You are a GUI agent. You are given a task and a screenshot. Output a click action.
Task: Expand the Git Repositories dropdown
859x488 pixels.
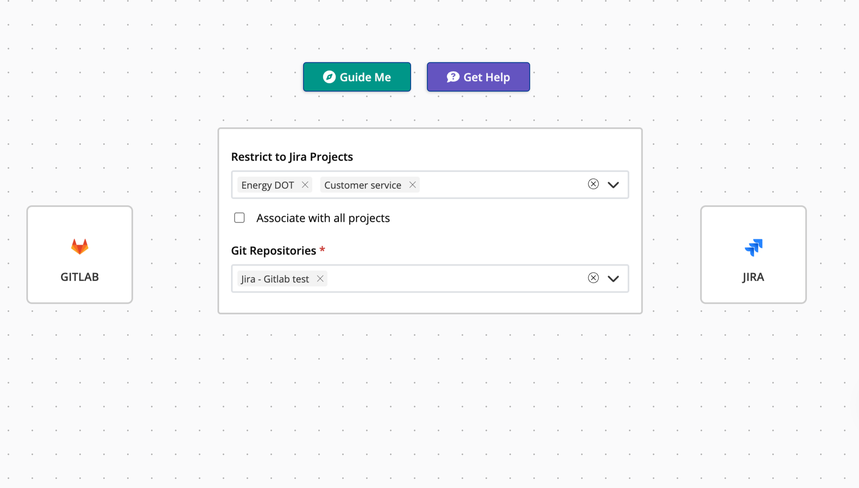click(613, 279)
